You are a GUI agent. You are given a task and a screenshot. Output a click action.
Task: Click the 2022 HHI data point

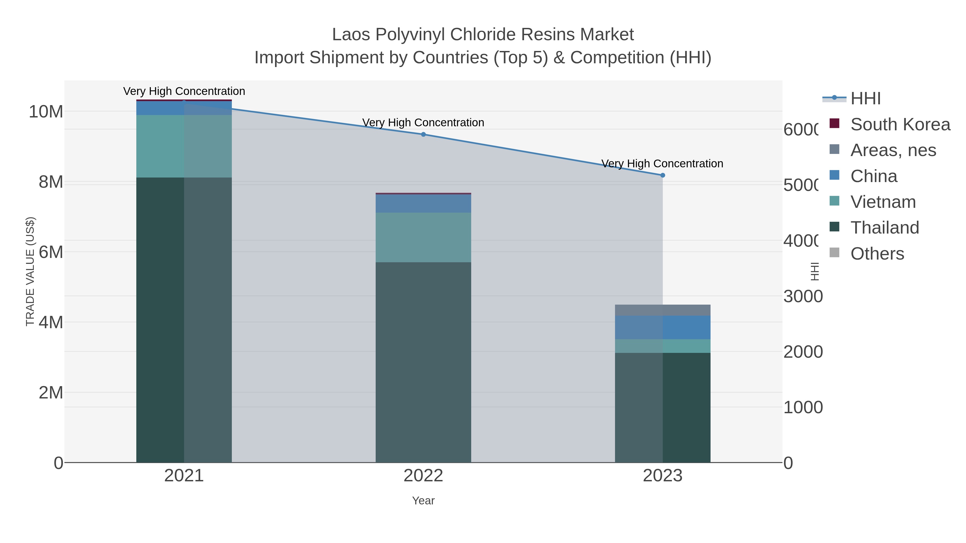423,134
